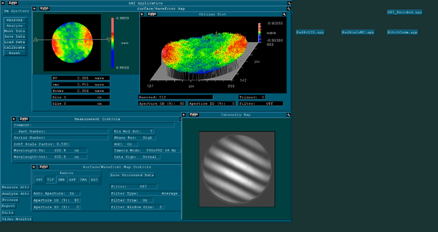Click the Analyze button
Image resolution: width=438 pixels, height=232 pixels.
pos(15,26)
